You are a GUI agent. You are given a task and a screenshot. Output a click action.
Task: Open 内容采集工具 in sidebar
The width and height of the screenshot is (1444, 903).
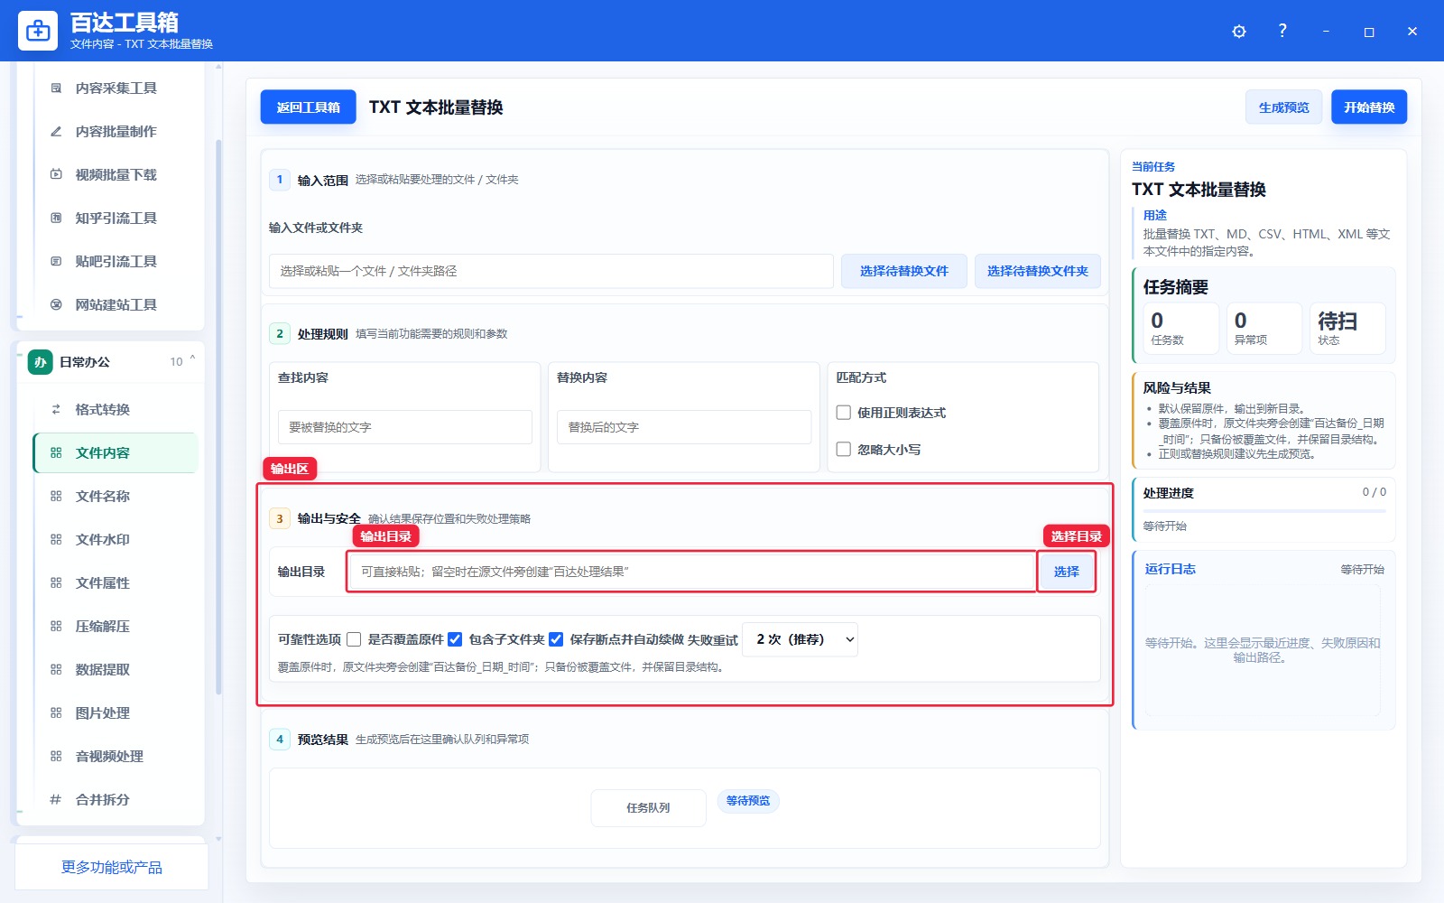(116, 88)
